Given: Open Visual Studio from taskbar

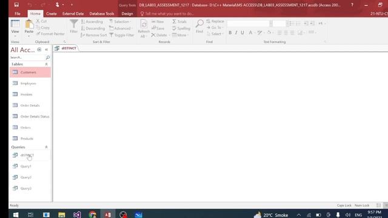Looking at the screenshot, I should tap(77, 214).
